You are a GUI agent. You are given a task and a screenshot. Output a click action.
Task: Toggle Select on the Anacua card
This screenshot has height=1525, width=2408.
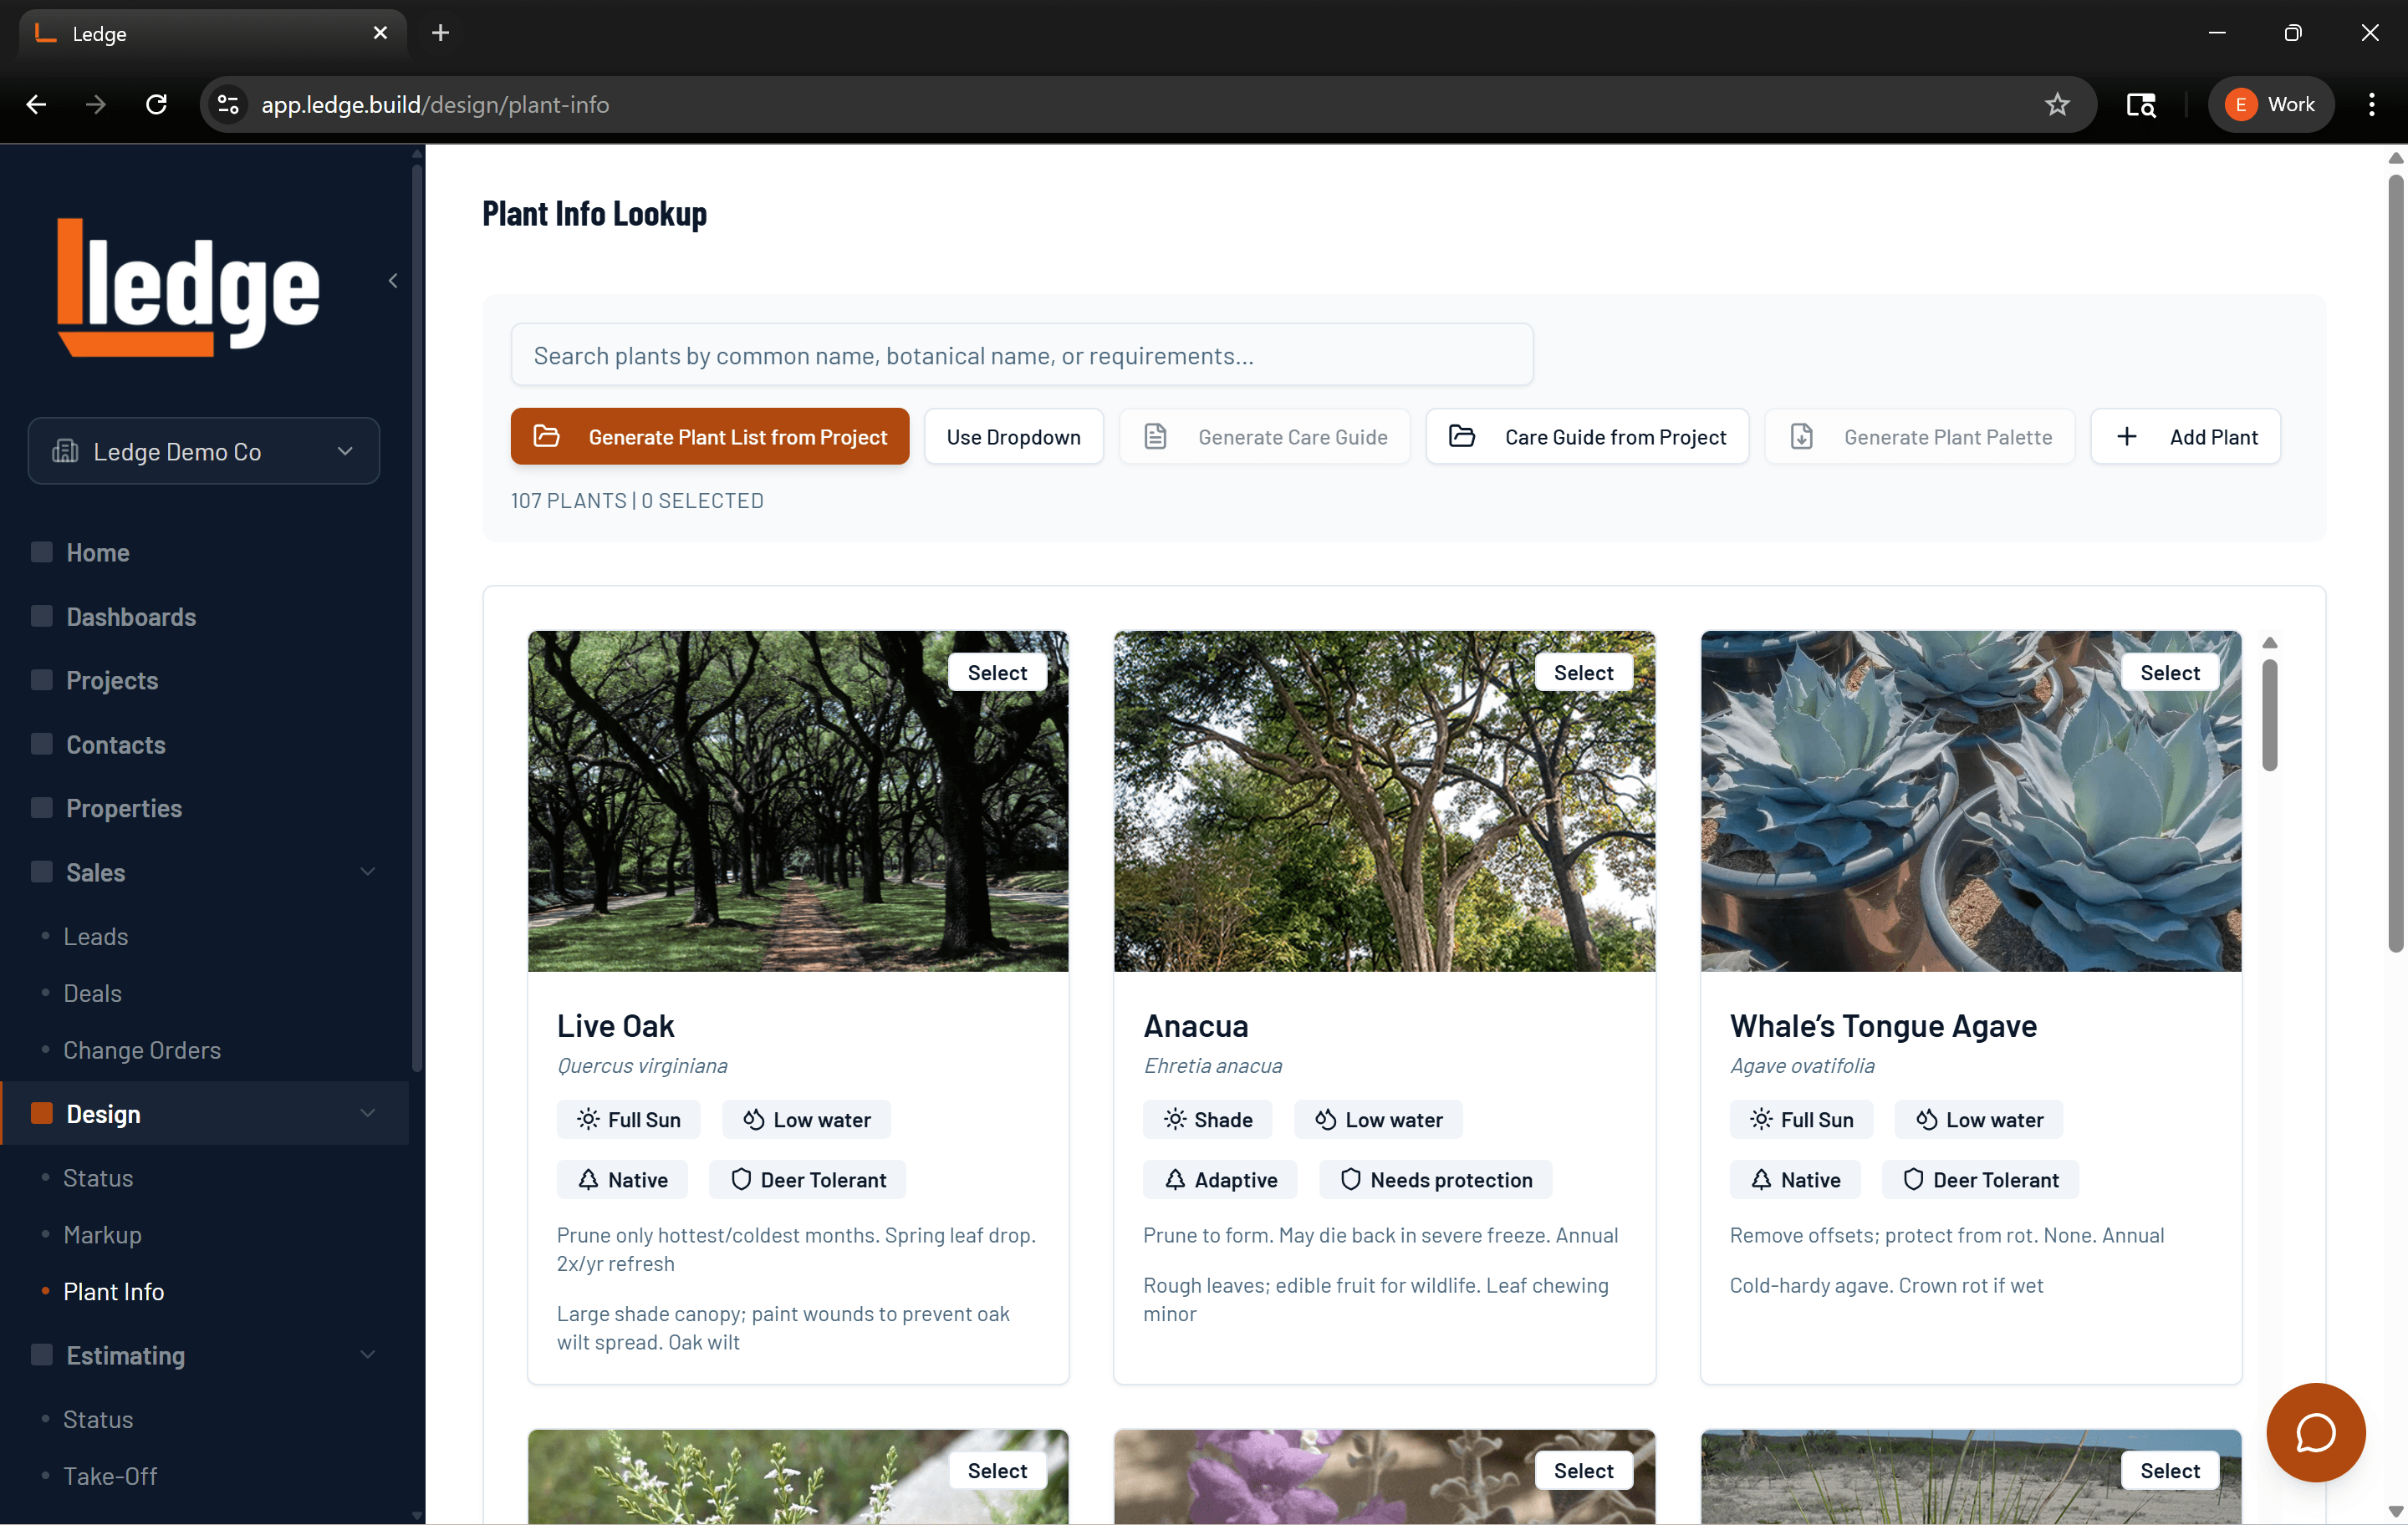click(x=1583, y=673)
